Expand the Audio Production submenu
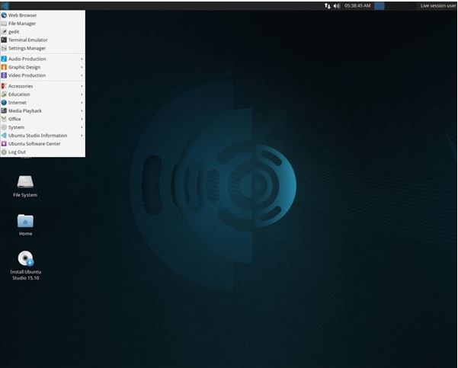The height and width of the screenshot is (368, 458). pos(82,59)
